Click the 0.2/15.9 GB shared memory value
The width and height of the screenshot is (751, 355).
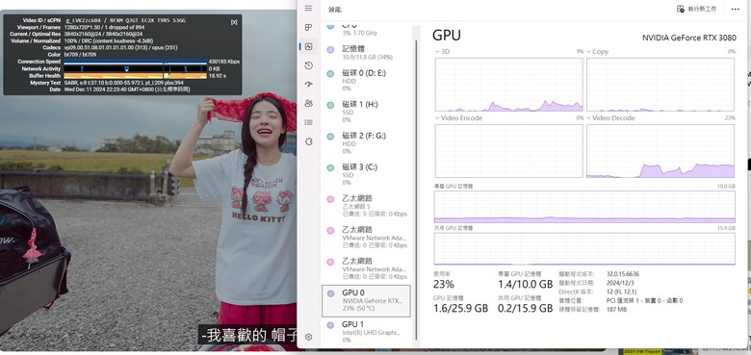(x=526, y=309)
